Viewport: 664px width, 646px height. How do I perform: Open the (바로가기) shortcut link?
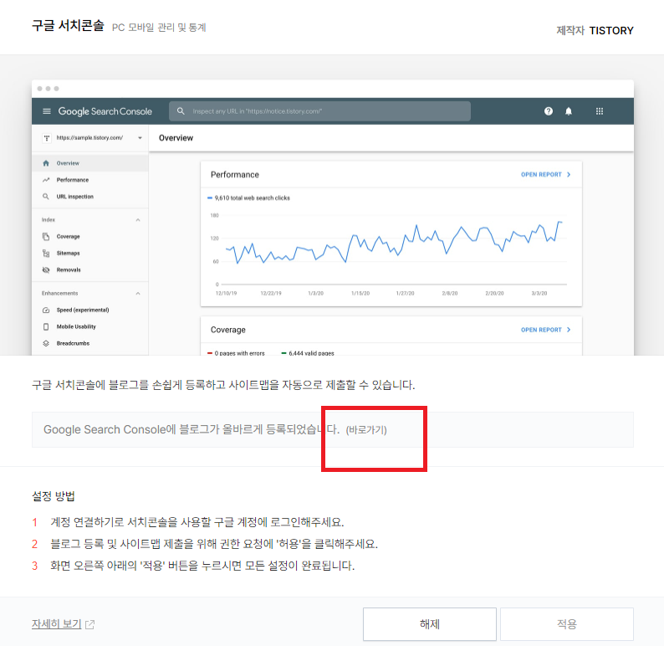click(x=366, y=430)
